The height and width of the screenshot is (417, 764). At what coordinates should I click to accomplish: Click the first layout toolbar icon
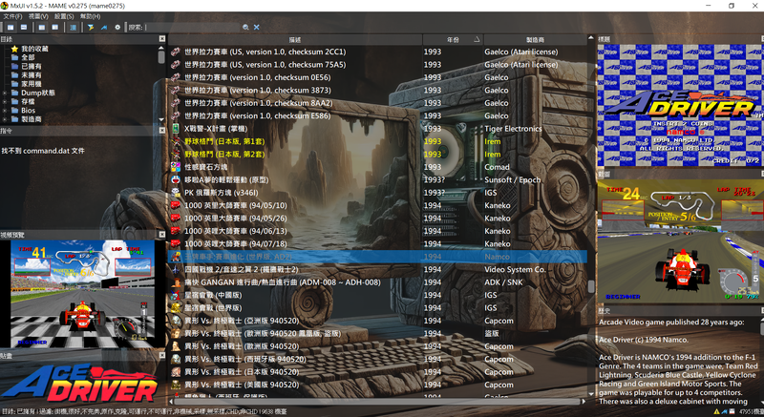11,28
